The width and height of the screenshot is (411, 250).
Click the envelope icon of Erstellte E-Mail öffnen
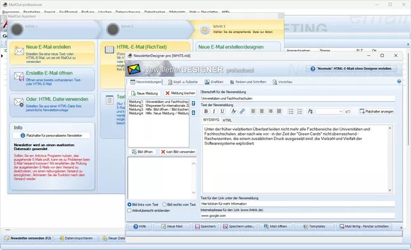tap(19, 76)
